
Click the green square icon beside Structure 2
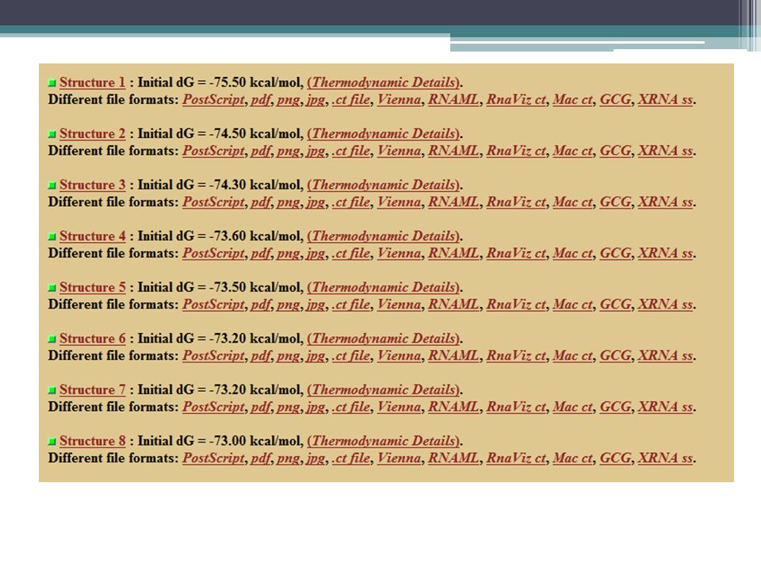click(52, 135)
